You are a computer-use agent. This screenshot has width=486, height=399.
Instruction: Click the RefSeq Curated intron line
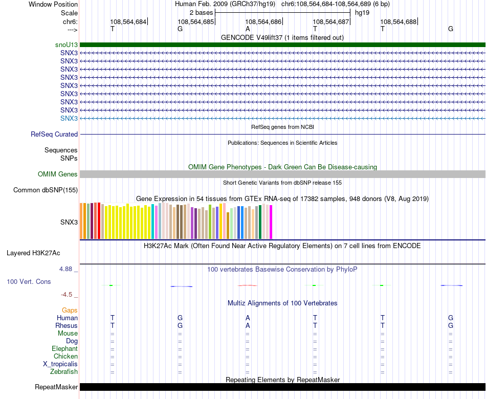click(x=282, y=134)
